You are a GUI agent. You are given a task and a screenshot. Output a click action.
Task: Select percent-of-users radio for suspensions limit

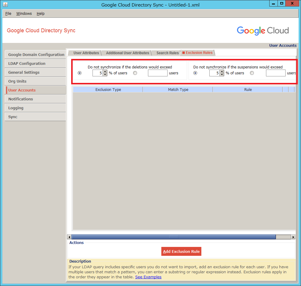[x=195, y=73]
